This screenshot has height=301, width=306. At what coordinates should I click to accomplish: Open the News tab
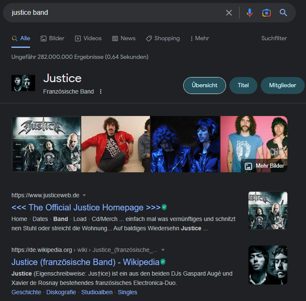(x=124, y=38)
